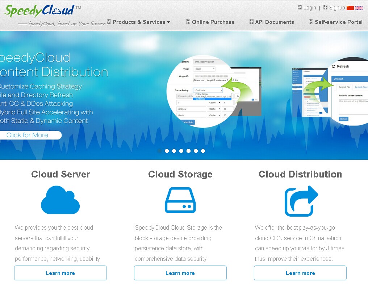
Task: Select the fifth carousel slide dot
Action: (188, 151)
